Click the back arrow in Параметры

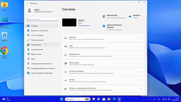pyautogui.click(x=27, y=3)
